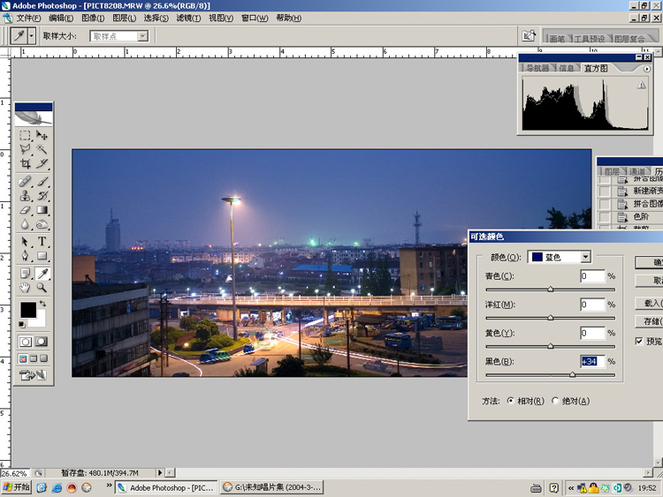663x497 pixels.
Task: Choose the 相对 method radio button
Action: coord(511,401)
